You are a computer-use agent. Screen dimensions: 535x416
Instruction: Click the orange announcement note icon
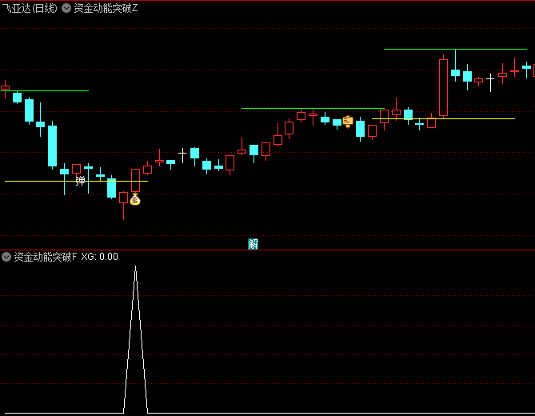point(348,122)
